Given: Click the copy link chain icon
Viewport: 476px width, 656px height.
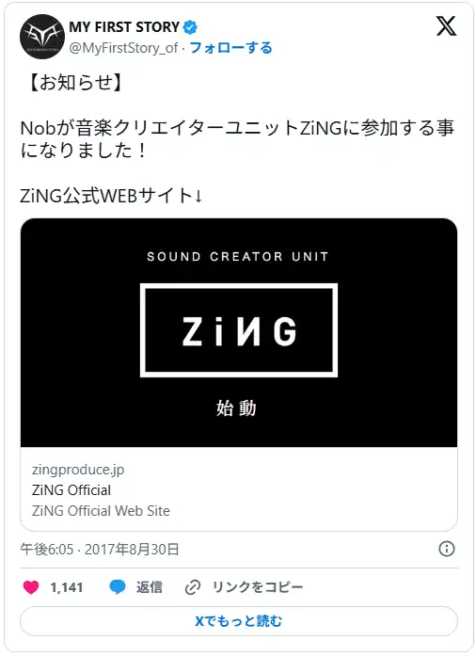Looking at the screenshot, I should 193,587.
